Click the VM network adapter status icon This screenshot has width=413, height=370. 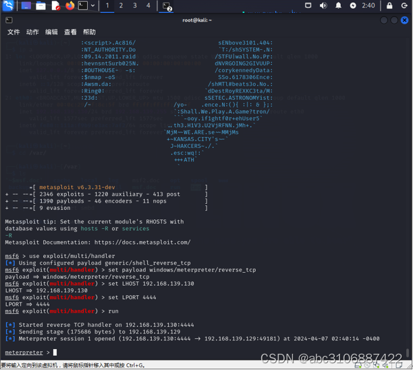[376, 365]
